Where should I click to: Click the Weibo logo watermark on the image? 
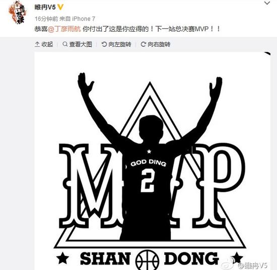pyautogui.click(x=229, y=263)
